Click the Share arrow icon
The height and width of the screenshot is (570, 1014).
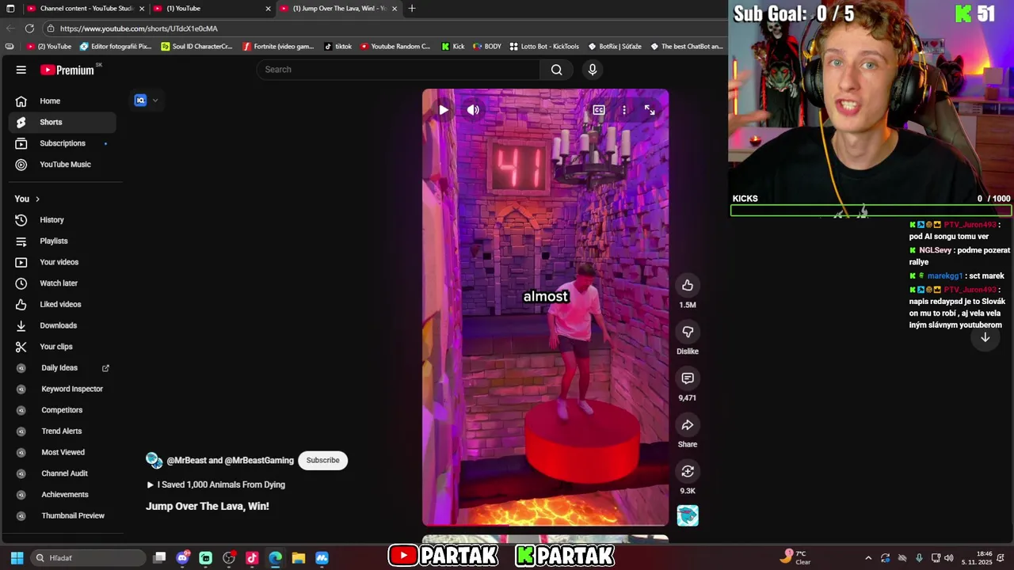point(688,425)
